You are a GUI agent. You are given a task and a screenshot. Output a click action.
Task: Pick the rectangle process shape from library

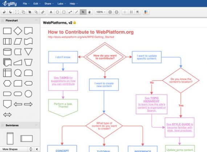pos(7,31)
